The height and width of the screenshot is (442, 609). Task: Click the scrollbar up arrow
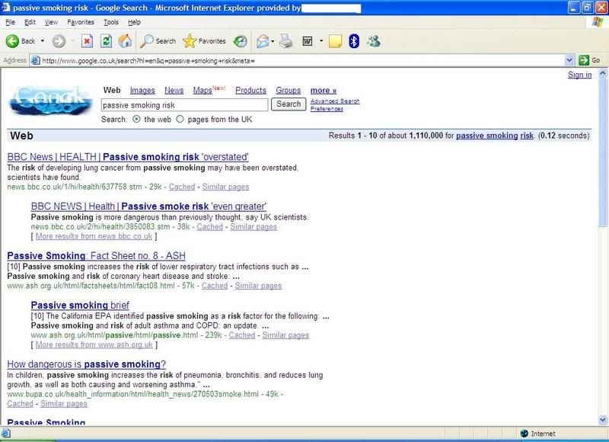coord(603,73)
